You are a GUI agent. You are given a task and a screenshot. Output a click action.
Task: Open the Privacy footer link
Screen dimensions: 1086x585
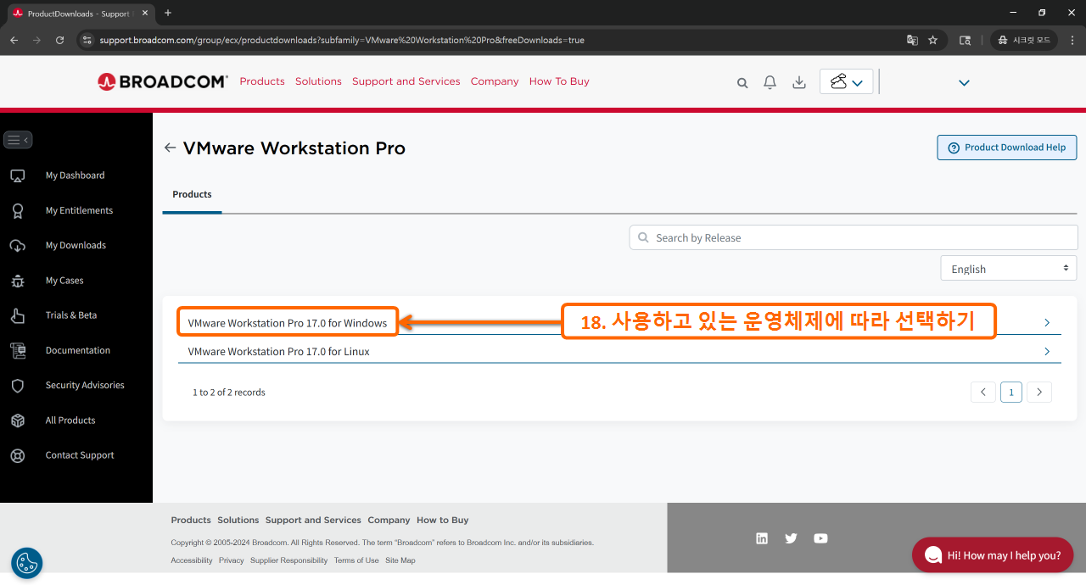[x=232, y=560]
